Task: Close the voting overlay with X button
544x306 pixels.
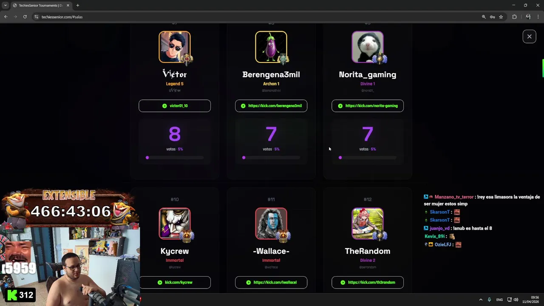Action: coord(529,37)
